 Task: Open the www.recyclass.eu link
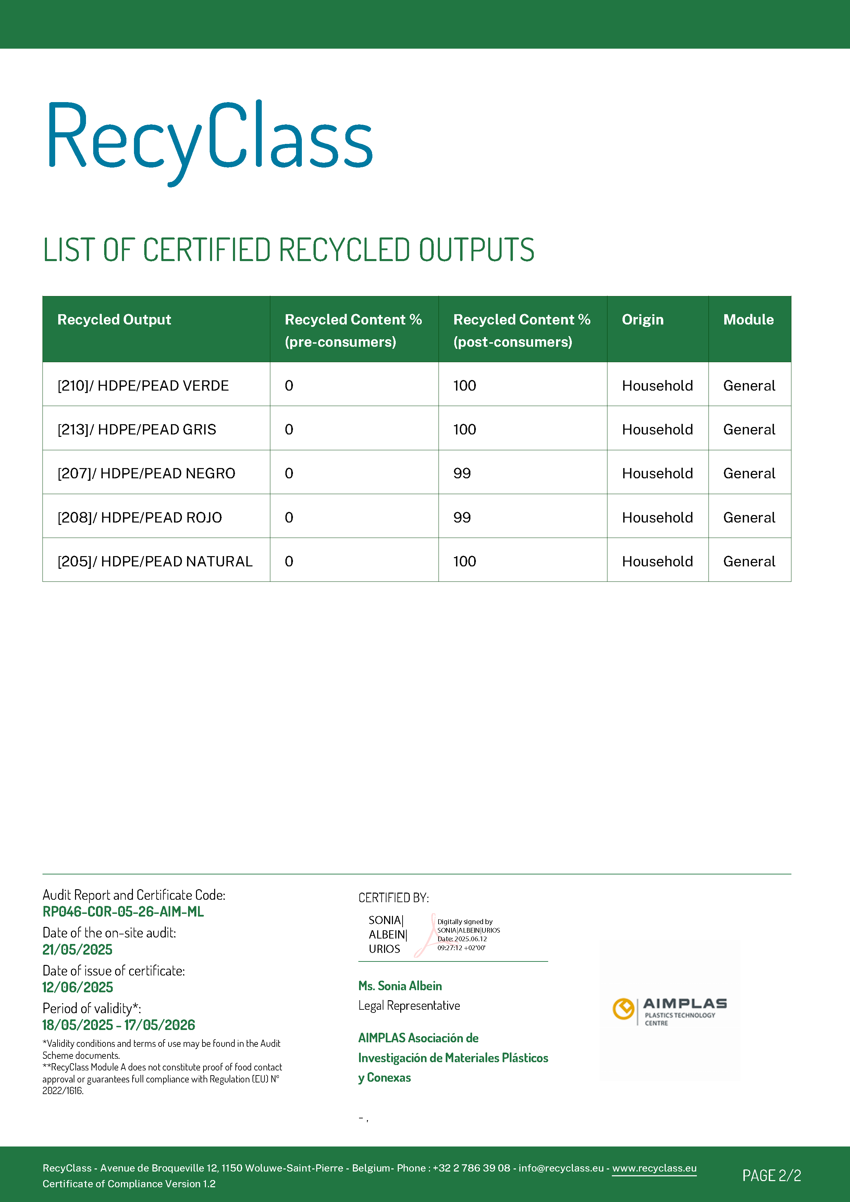pyautogui.click(x=654, y=1168)
